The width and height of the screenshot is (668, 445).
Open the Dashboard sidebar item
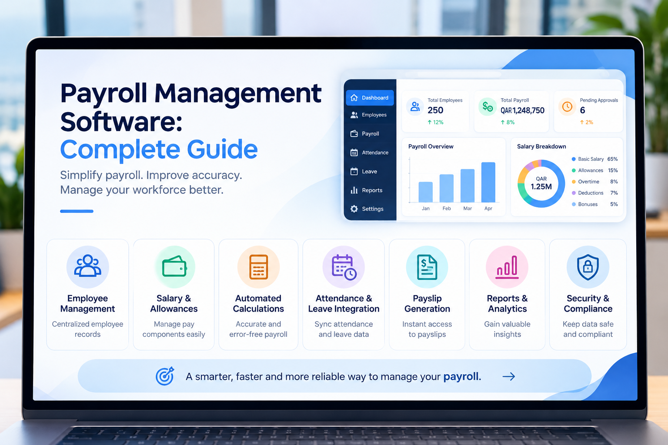(370, 98)
